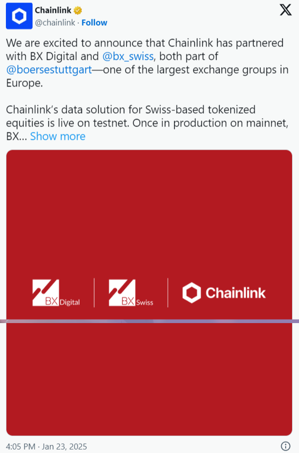Image resolution: width=299 pixels, height=453 pixels.
Task: Click the word Europe in the post
Action: point(22,83)
